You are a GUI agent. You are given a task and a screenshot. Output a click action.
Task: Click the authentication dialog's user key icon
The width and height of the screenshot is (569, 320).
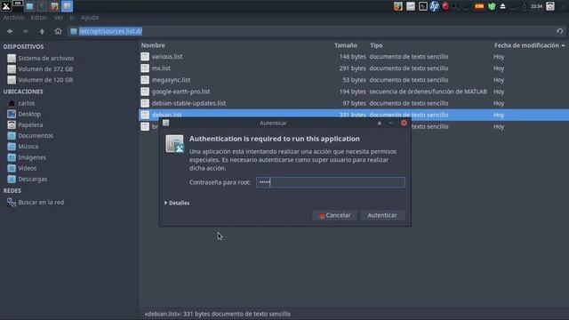coord(174,143)
